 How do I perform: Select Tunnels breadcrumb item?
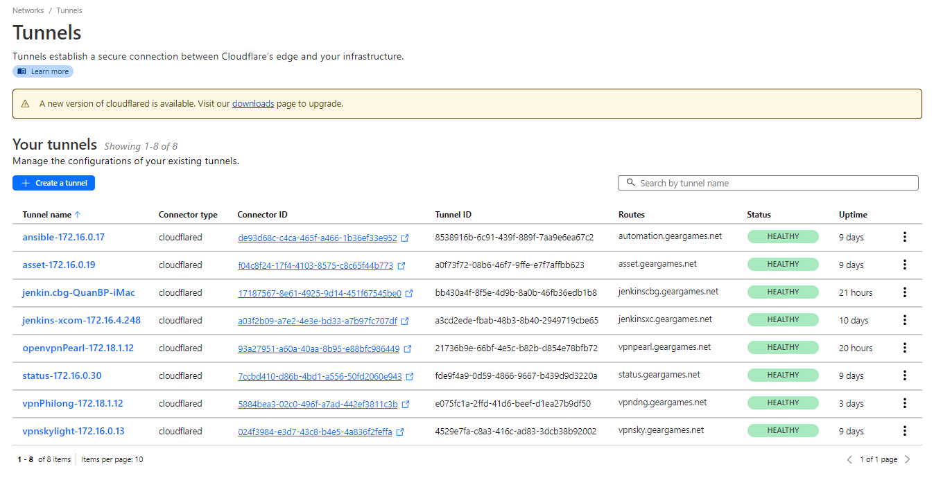pos(69,10)
